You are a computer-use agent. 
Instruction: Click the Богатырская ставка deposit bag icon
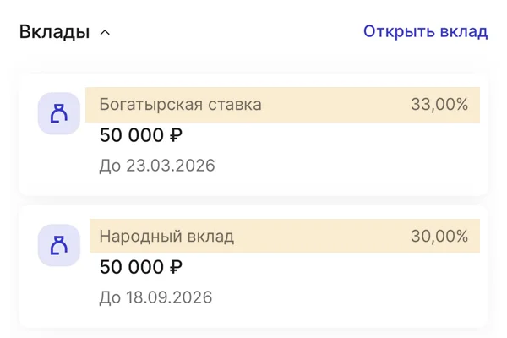coord(58,113)
